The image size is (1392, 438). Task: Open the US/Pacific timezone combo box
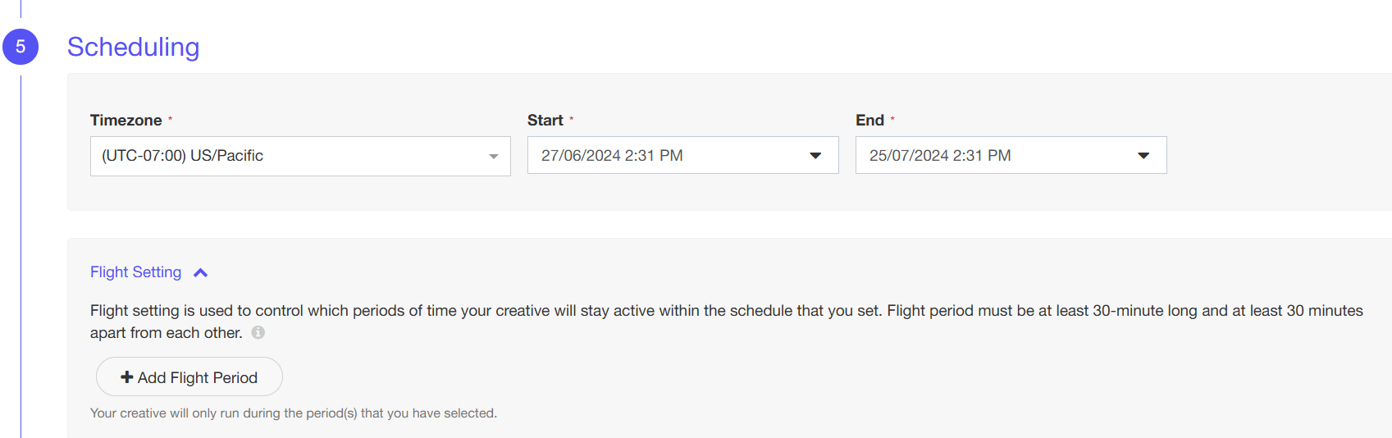[287, 156]
